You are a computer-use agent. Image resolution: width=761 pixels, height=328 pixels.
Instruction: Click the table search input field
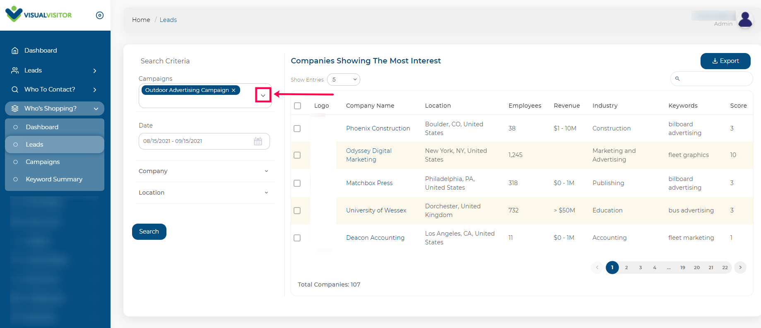point(711,79)
